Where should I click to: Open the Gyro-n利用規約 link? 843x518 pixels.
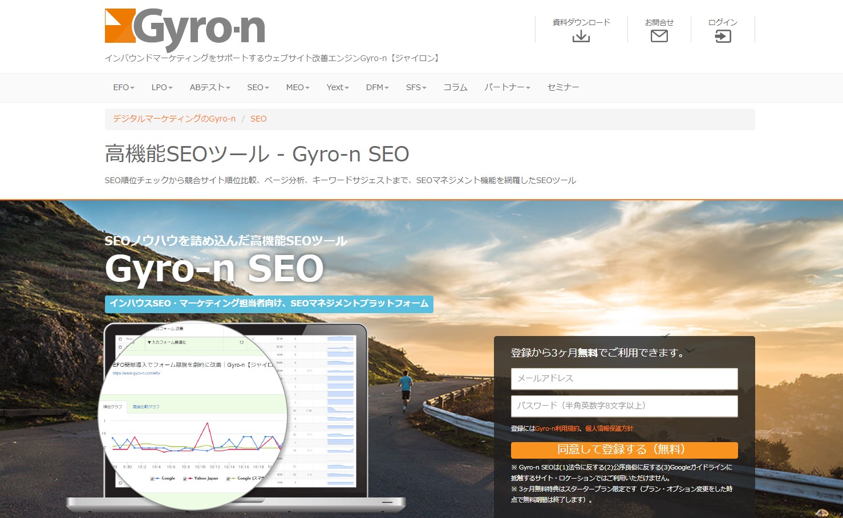[x=557, y=428]
